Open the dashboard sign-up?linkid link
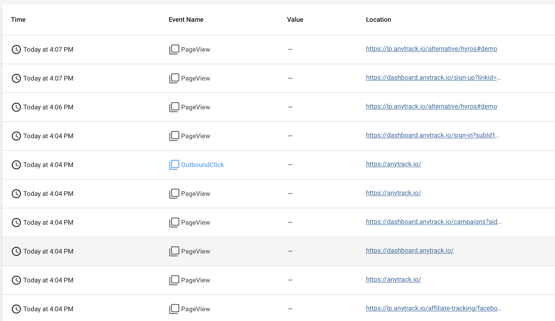The image size is (555, 321). [433, 78]
